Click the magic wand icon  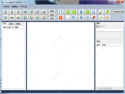coord(107,18)
